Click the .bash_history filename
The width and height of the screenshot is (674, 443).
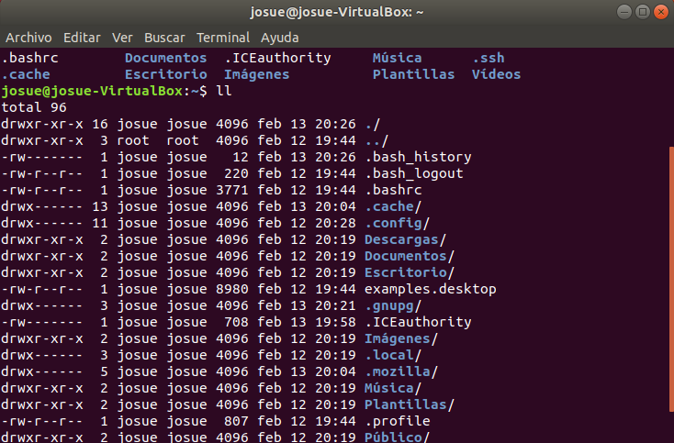tap(418, 157)
